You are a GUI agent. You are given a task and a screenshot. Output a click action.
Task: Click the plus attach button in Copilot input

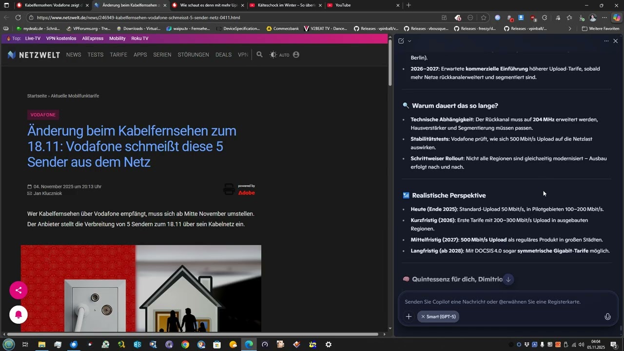pos(409,316)
